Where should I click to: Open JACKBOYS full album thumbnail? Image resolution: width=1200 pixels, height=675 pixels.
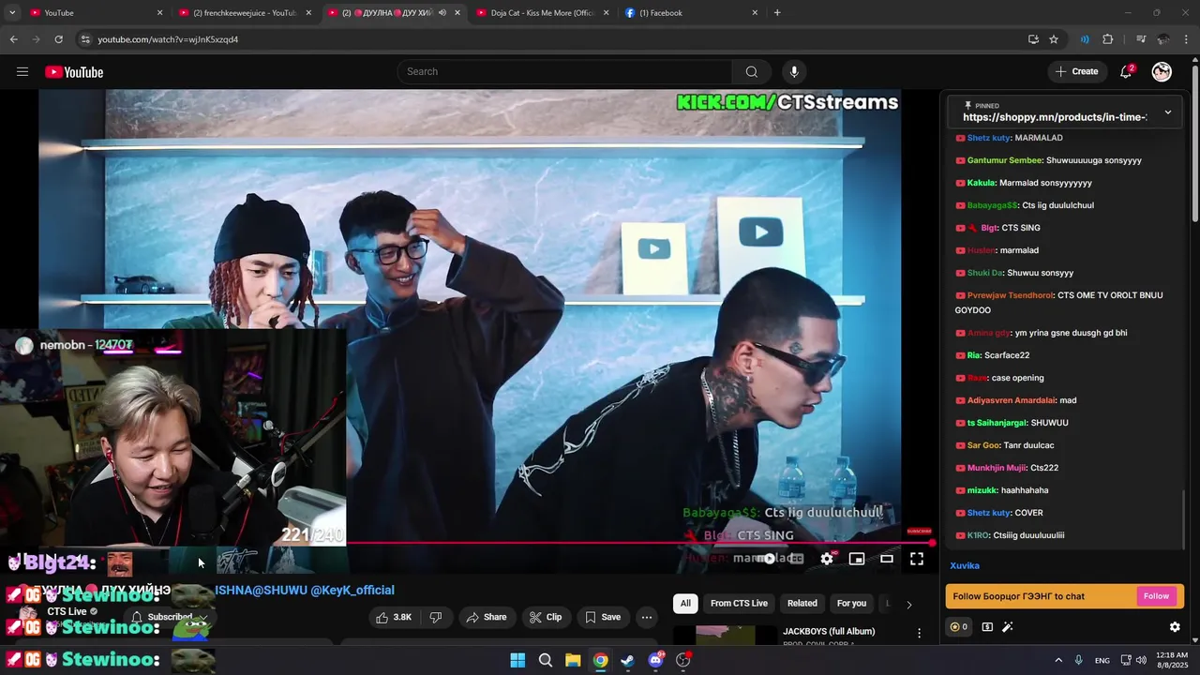click(725, 635)
